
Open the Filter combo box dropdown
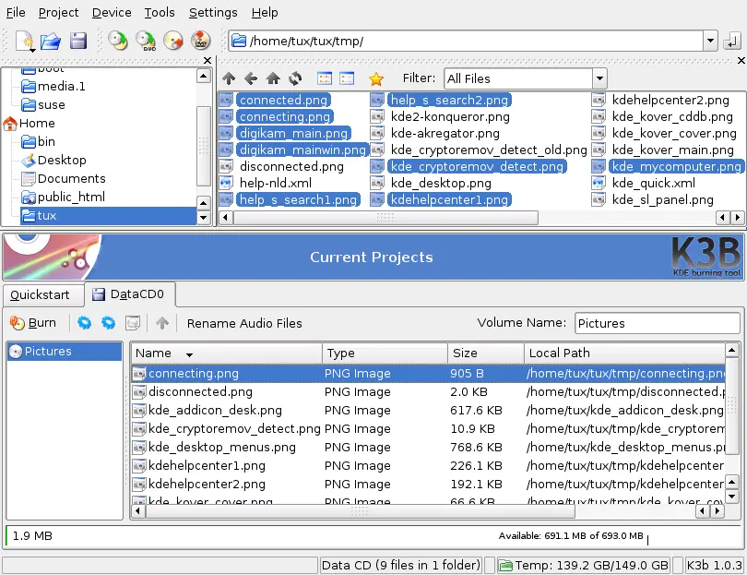point(599,78)
